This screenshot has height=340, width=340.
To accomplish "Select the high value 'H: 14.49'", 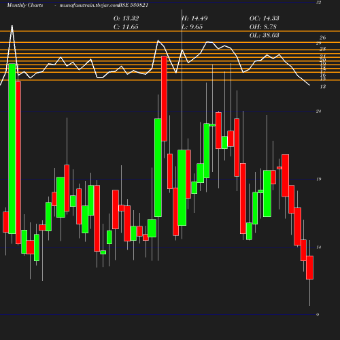I will click(194, 18).
